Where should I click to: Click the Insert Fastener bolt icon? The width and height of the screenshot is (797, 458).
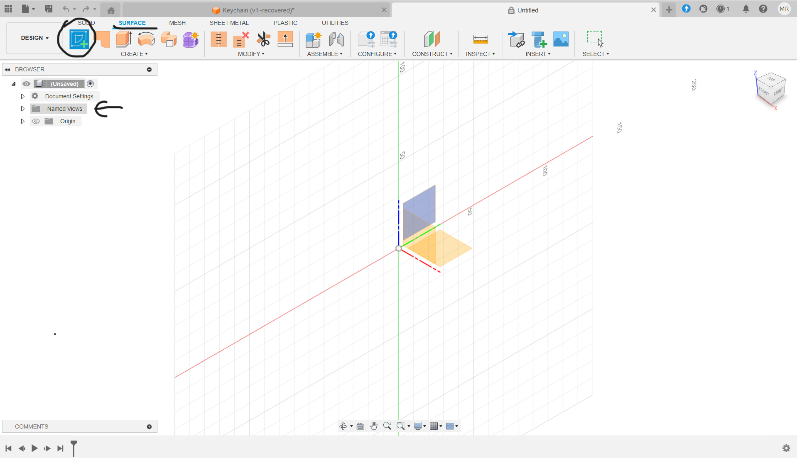(x=539, y=39)
